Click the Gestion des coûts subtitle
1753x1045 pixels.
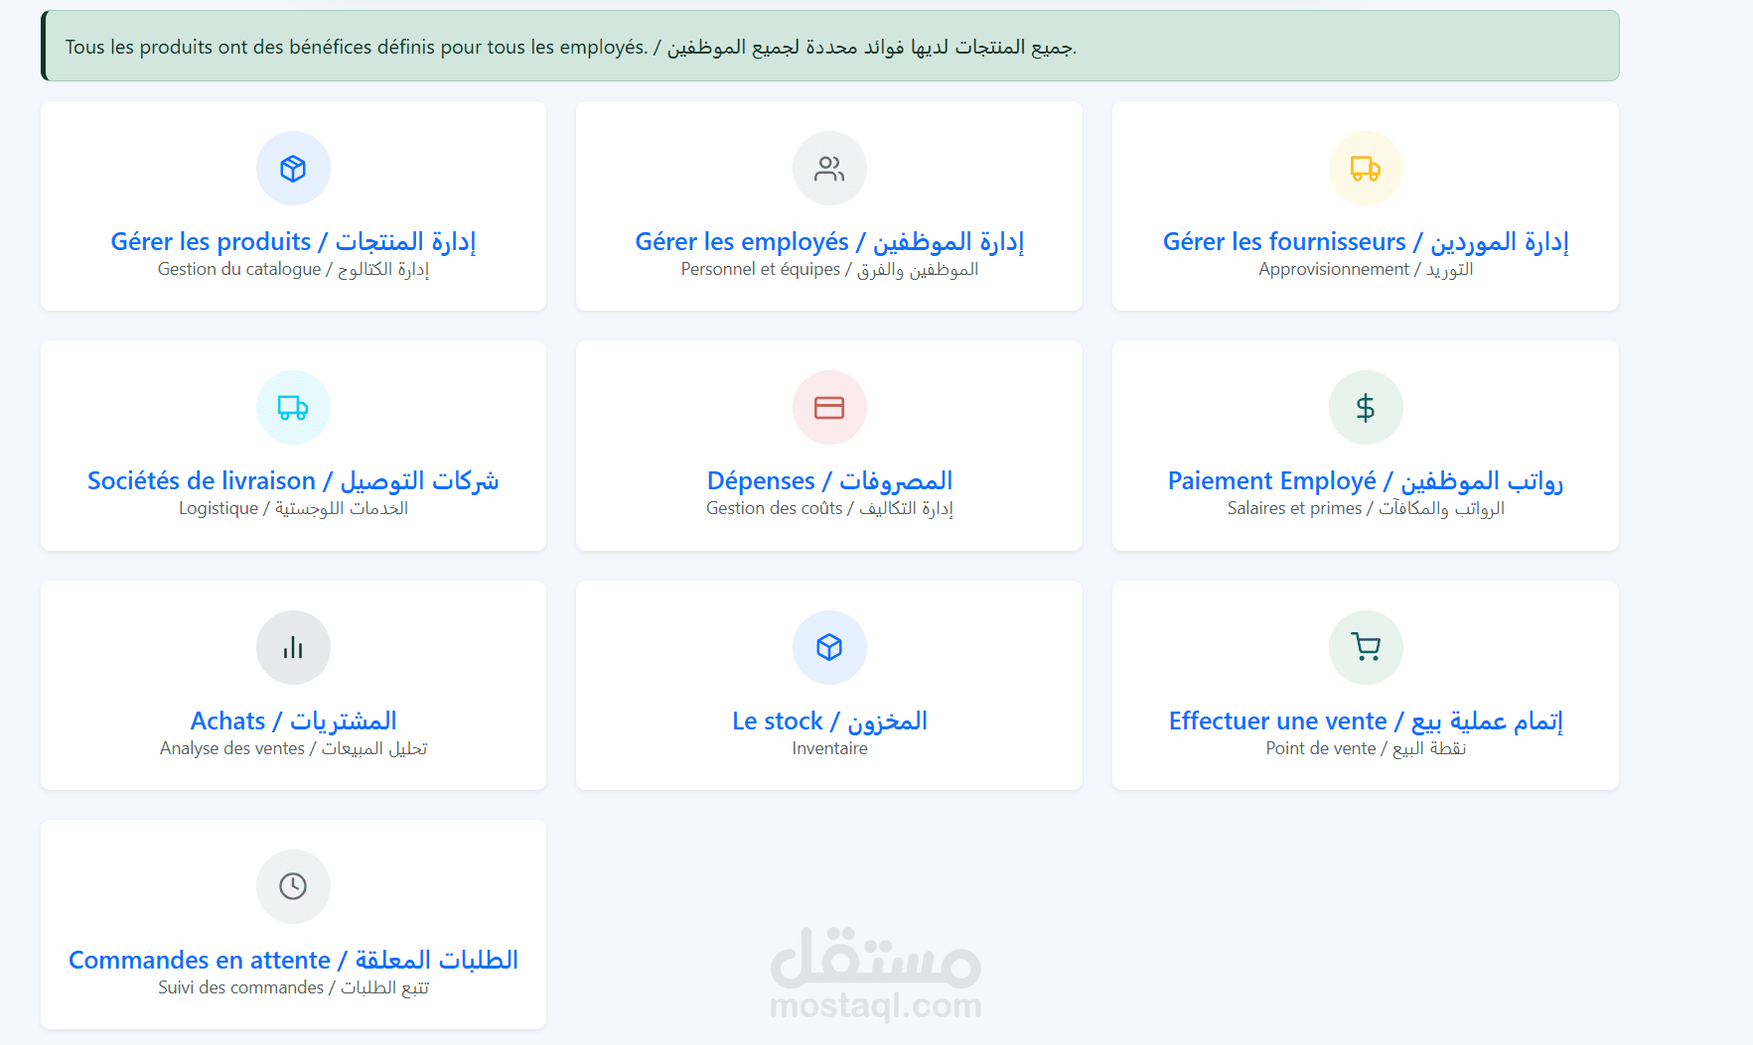point(829,508)
